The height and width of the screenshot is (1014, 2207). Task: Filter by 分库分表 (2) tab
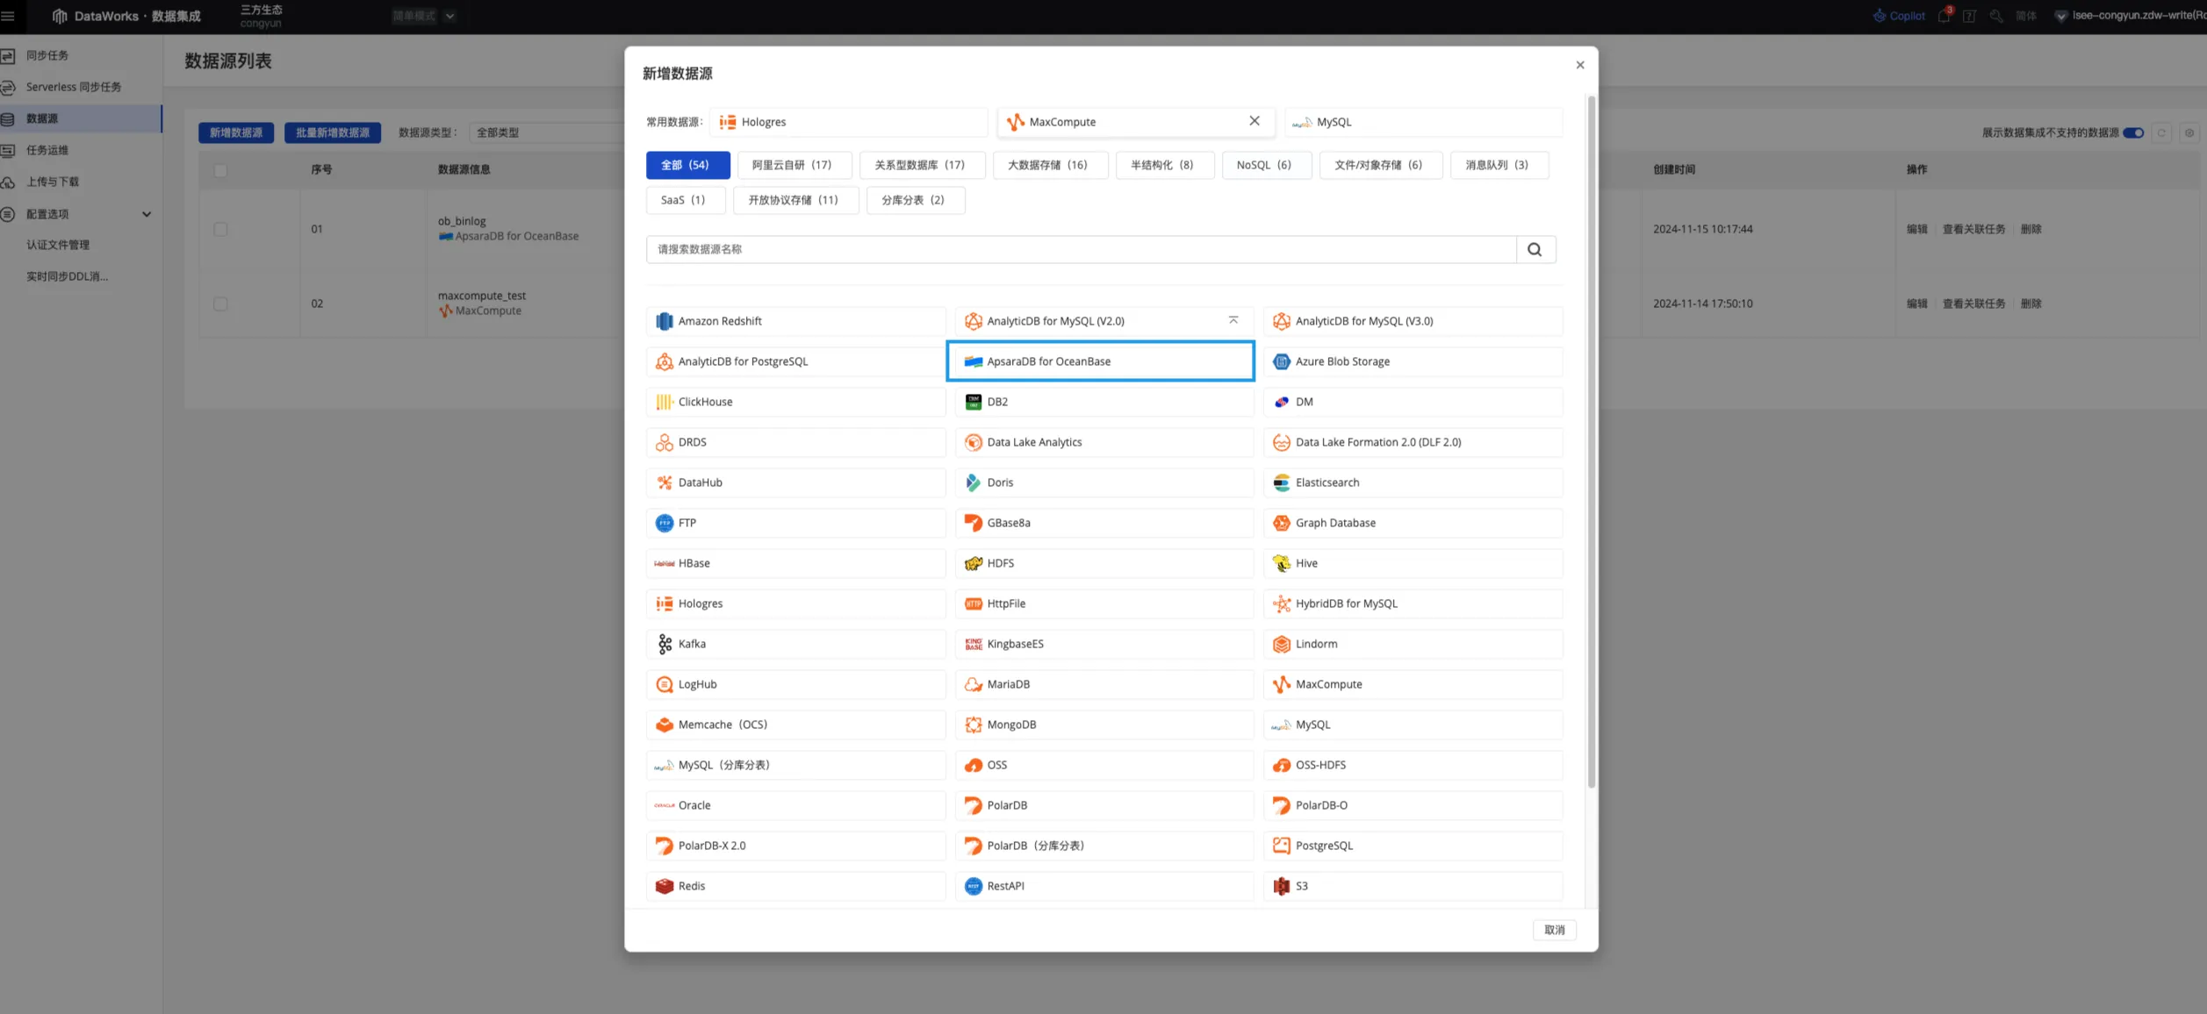click(915, 200)
